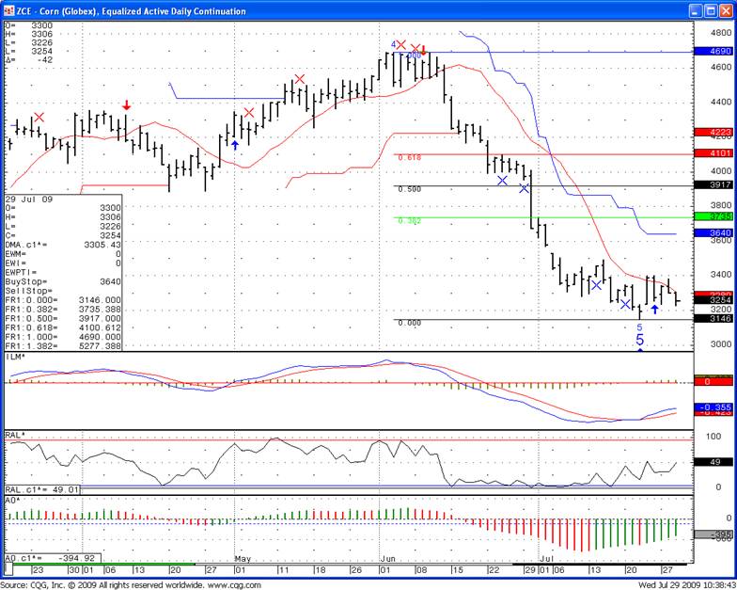This screenshot has height=590, width=737.
Task: Click the blue up arrow near May 01
Action: pyautogui.click(x=234, y=144)
